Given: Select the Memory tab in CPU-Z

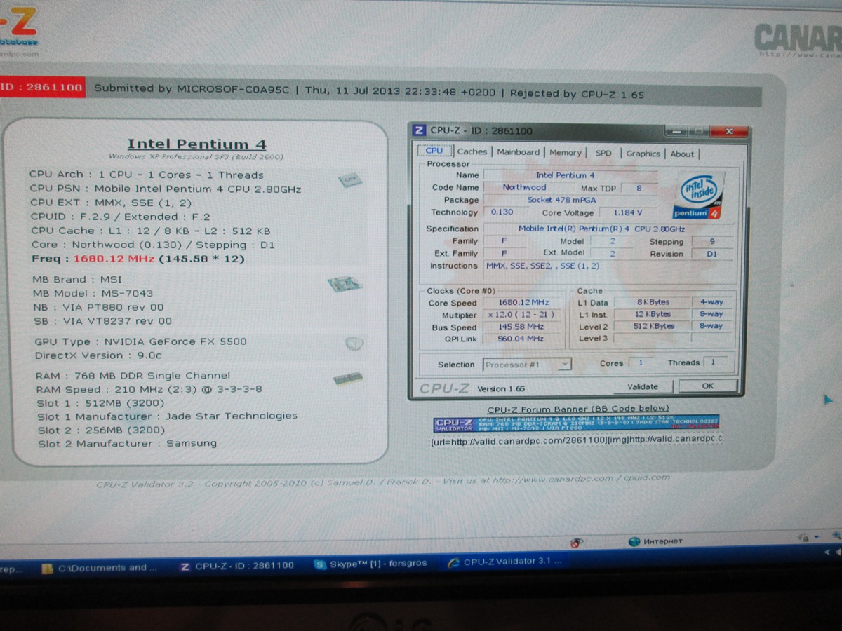Looking at the screenshot, I should click(x=566, y=153).
